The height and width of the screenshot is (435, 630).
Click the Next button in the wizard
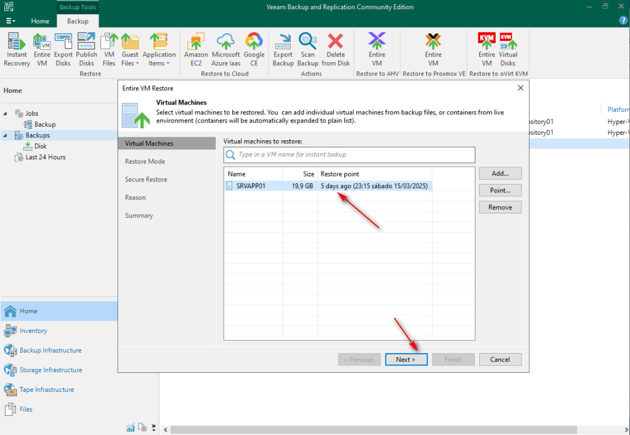[x=406, y=359]
